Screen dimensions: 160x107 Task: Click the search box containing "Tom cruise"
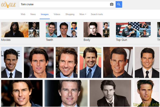pos(64,4)
